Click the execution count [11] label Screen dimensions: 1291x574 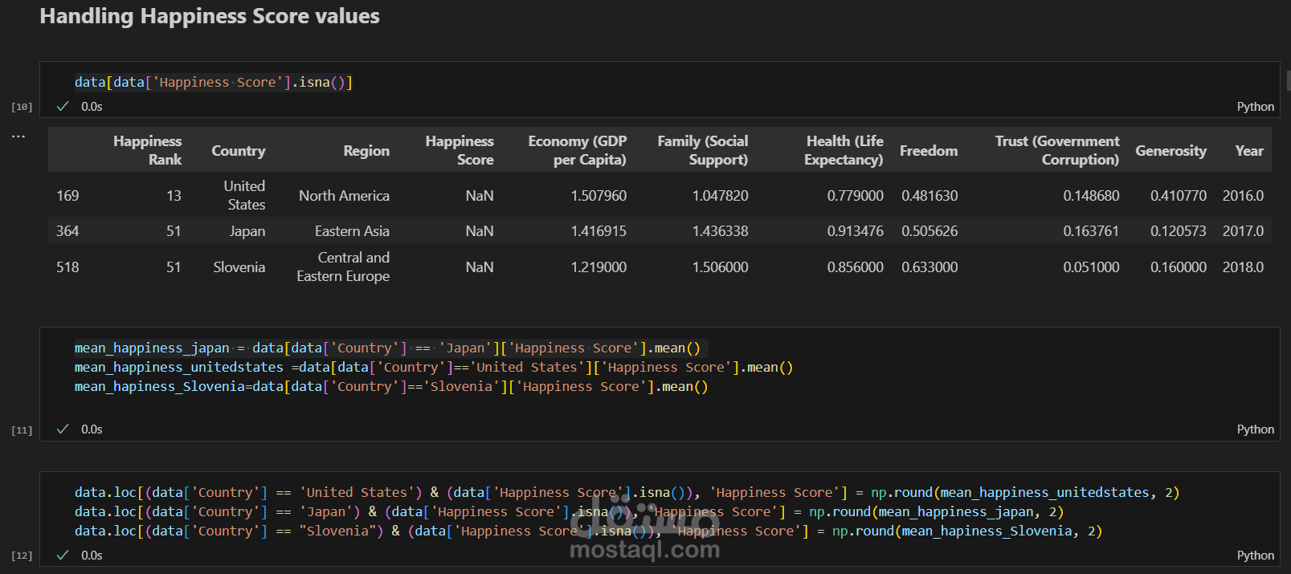22,430
